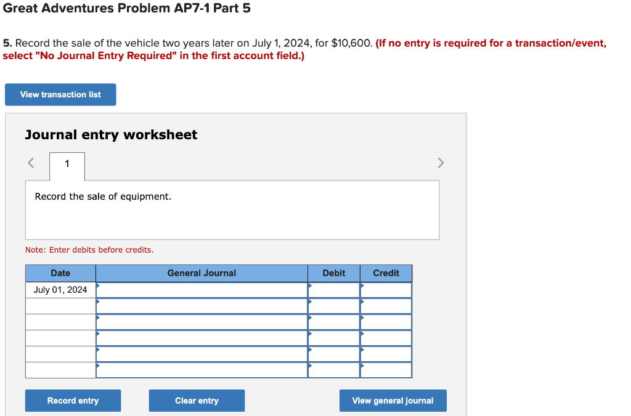Click 'Record the sale of equipment.' description
Viewport: 631px width, 416px height.
(103, 197)
